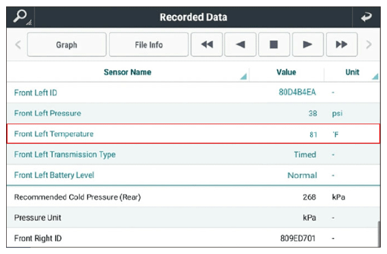Image resolution: width=387 pixels, height=254 pixels.
Task: Click the right toolbar scroll chevron
Action: pos(369,45)
